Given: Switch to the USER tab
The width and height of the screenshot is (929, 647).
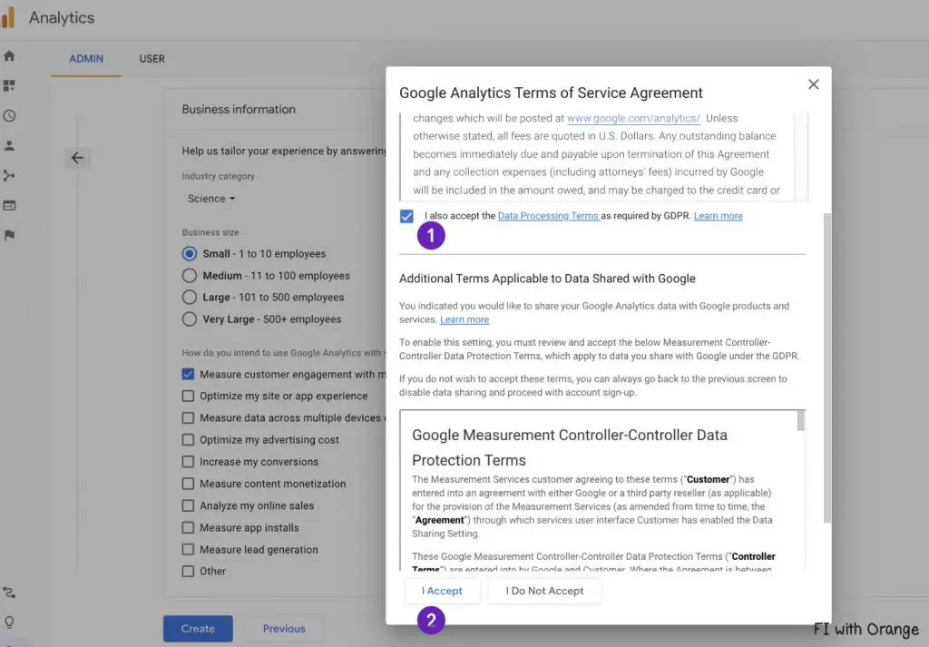Looking at the screenshot, I should [x=152, y=59].
